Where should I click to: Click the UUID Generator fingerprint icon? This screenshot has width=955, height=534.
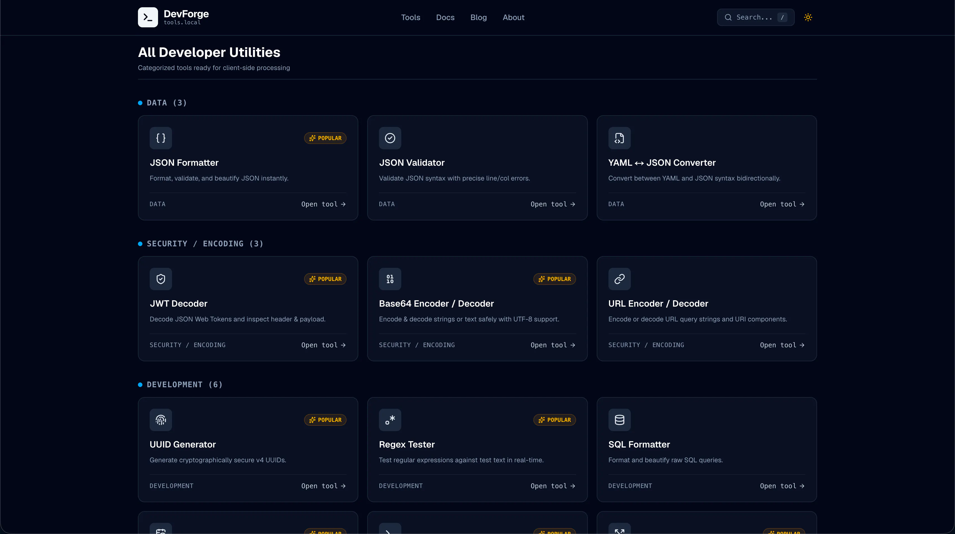(161, 420)
